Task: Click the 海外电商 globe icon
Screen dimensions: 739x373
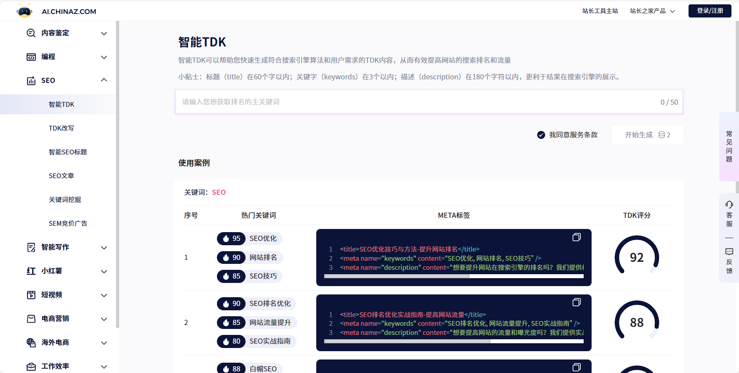Action: click(x=31, y=342)
